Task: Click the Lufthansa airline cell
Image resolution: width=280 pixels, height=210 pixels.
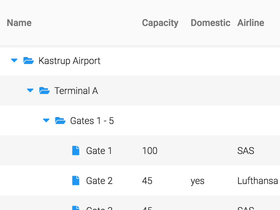Action: [258, 181]
